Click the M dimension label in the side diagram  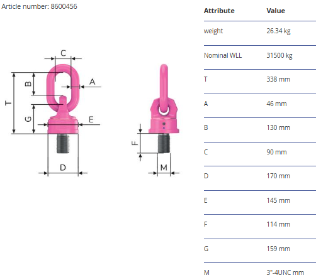(x=164, y=168)
